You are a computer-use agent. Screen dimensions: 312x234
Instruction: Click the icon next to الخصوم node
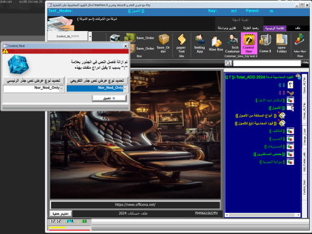[290, 139]
